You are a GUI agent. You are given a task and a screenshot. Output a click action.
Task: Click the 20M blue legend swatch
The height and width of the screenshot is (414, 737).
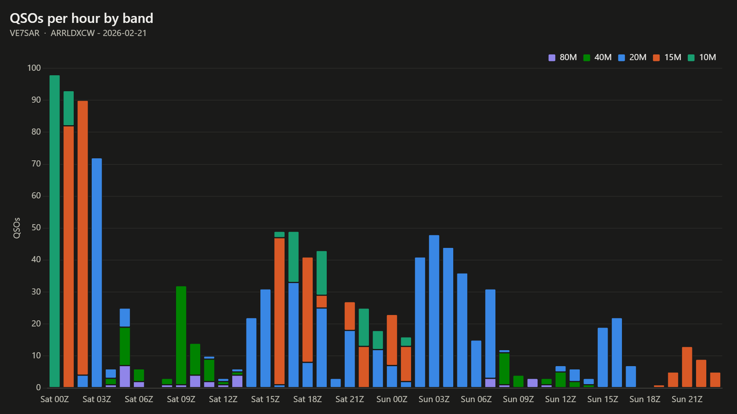pyautogui.click(x=622, y=58)
